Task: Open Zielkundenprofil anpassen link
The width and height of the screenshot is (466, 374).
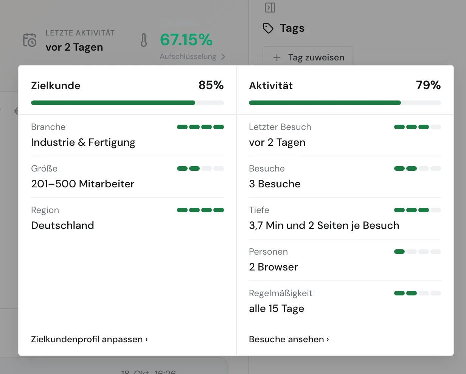Action: 89,339
